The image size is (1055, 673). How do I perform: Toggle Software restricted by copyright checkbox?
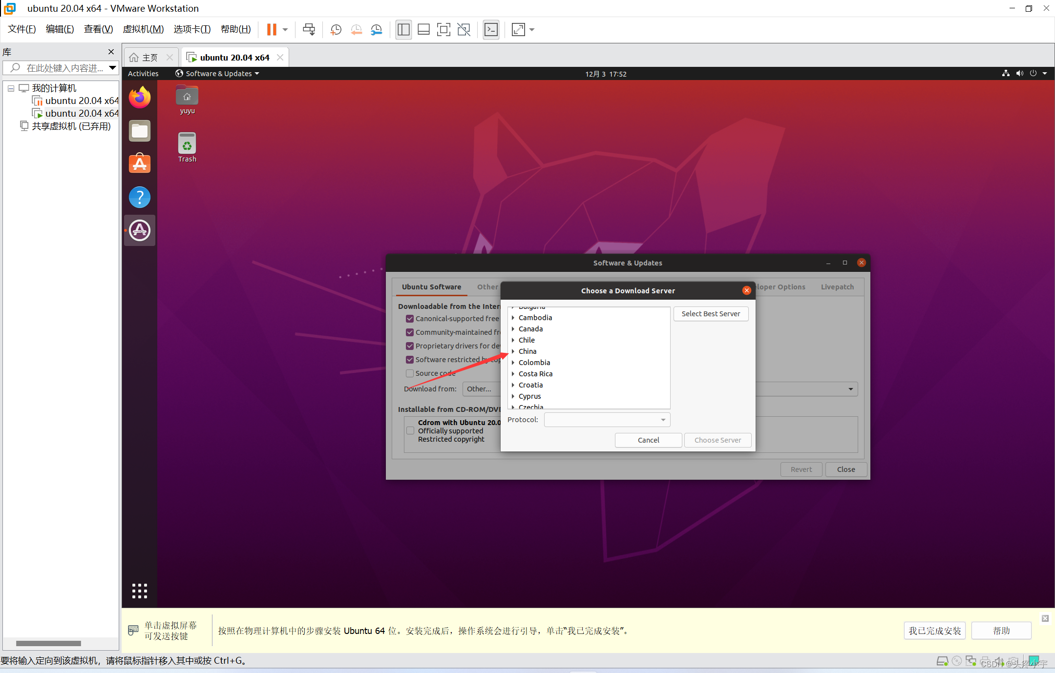pos(410,360)
